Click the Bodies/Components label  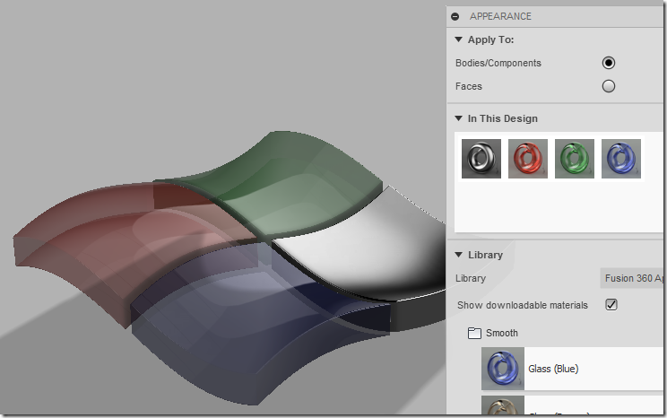click(x=498, y=63)
